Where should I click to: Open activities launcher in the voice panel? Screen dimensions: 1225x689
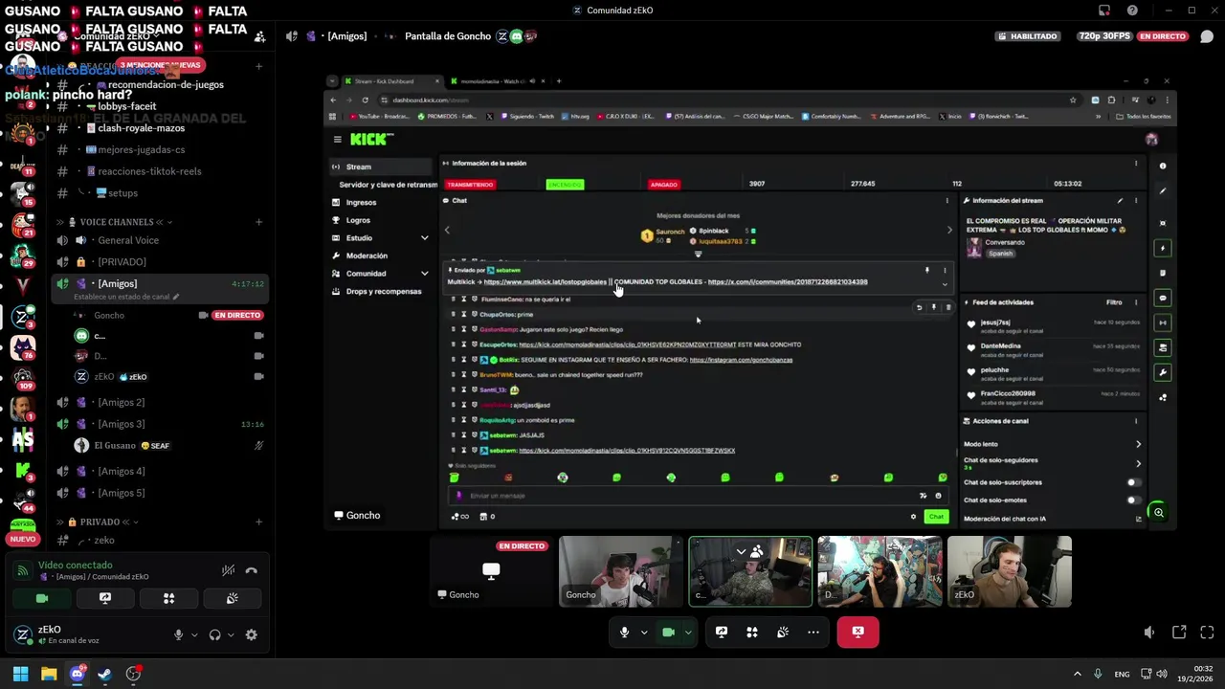pyautogui.click(x=168, y=598)
